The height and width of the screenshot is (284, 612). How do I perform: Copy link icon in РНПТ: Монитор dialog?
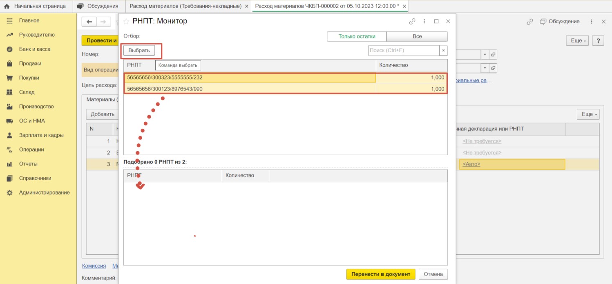pos(412,21)
